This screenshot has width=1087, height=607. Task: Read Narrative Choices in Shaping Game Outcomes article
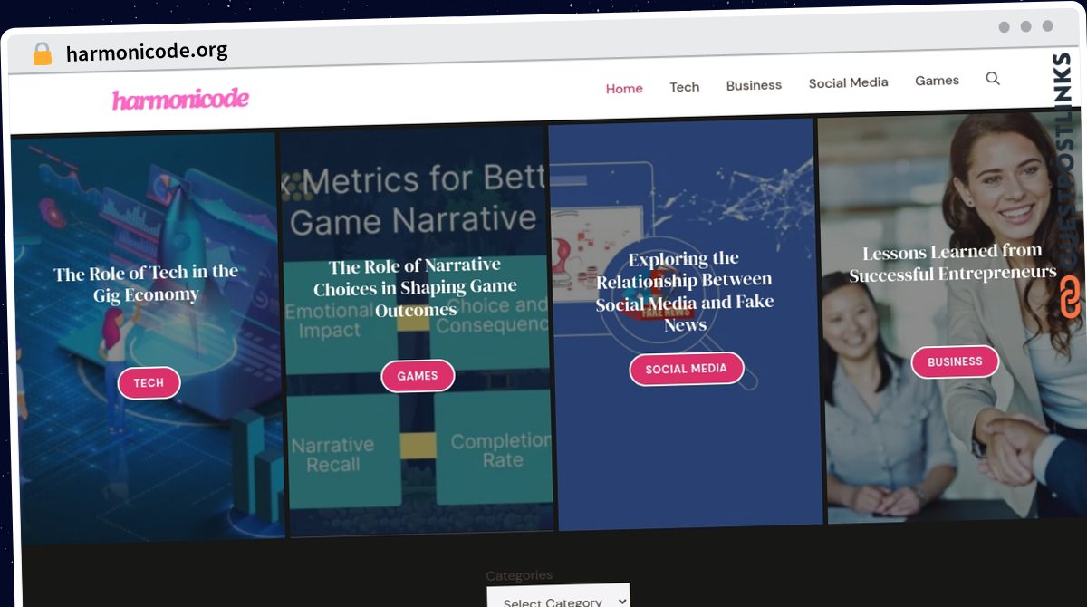416,287
